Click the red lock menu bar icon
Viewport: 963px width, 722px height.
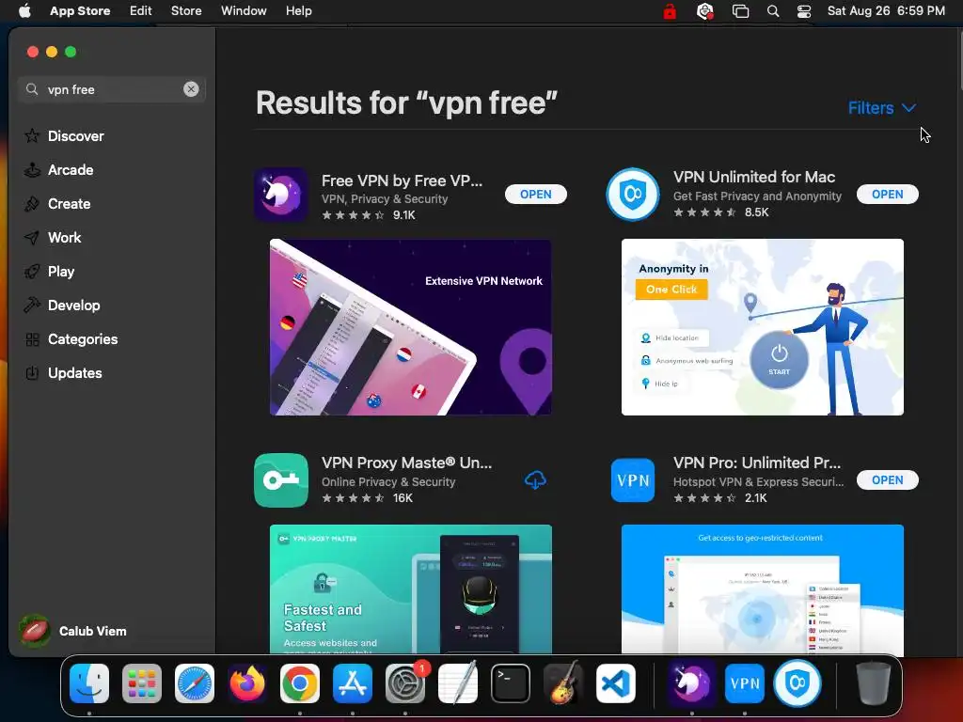point(670,11)
